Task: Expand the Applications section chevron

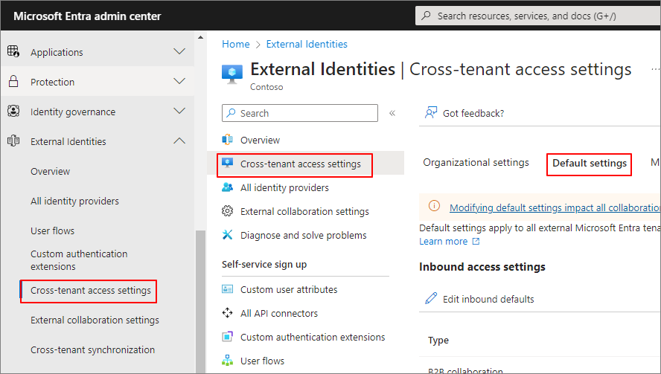Action: pyautogui.click(x=179, y=51)
